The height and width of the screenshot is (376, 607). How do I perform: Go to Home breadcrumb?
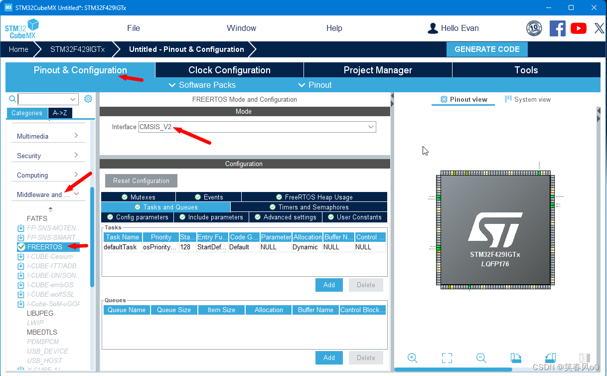[18, 49]
